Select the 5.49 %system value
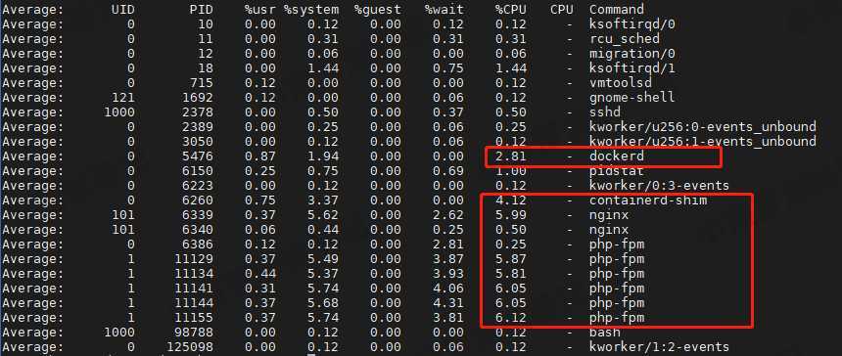The height and width of the screenshot is (356, 842). tap(323, 259)
